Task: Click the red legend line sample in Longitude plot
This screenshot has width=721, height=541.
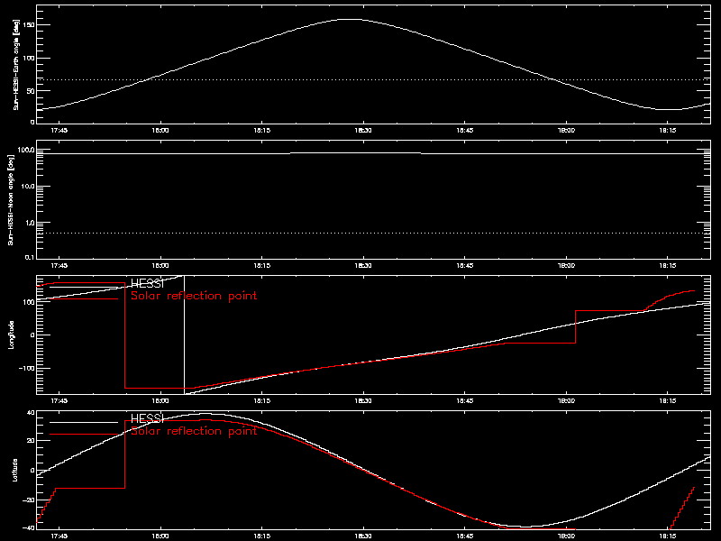Action: click(x=84, y=299)
